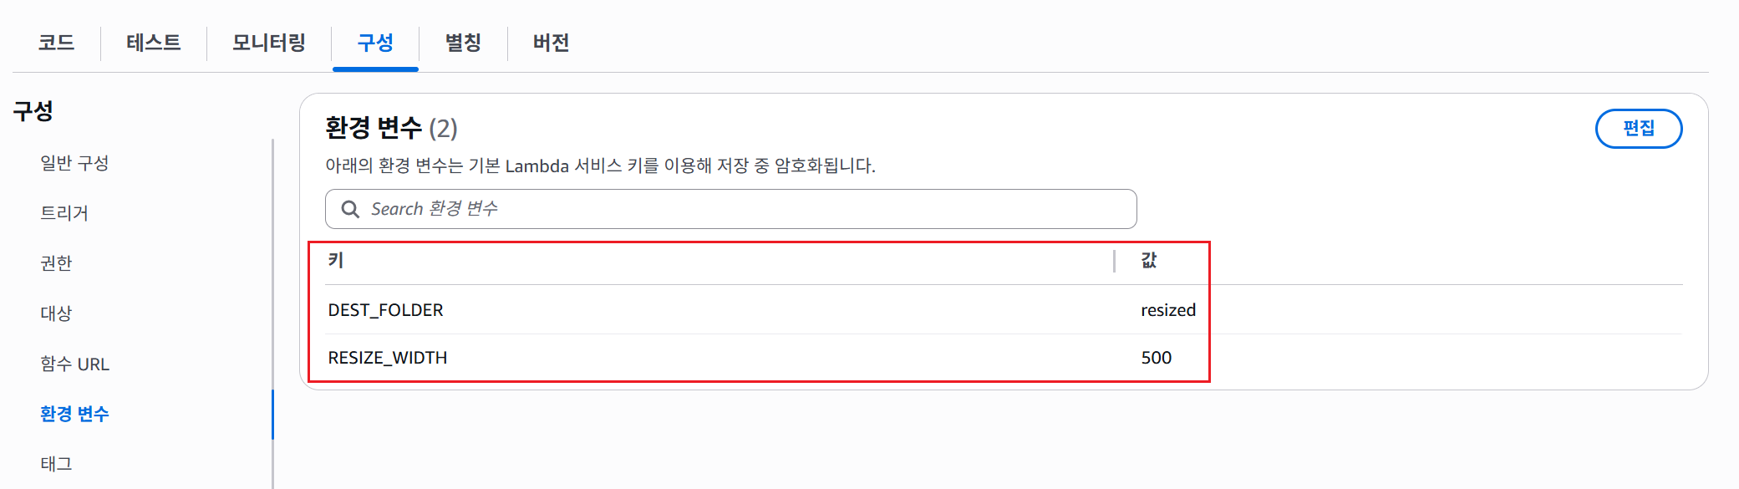Switch to the 테스트 tab
Screen dimensions: 1739x489
point(154,43)
